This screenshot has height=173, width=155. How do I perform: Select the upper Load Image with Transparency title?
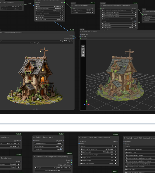(x=11, y=32)
